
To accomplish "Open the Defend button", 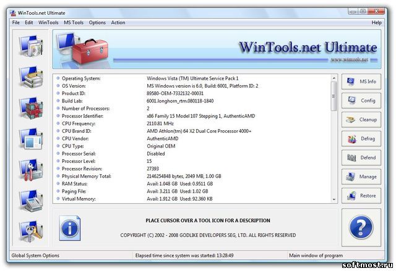I will tap(361, 157).
